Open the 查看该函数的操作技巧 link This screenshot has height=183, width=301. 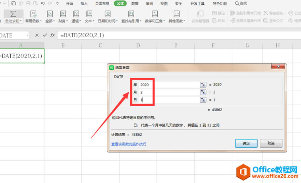pyautogui.click(x=128, y=144)
